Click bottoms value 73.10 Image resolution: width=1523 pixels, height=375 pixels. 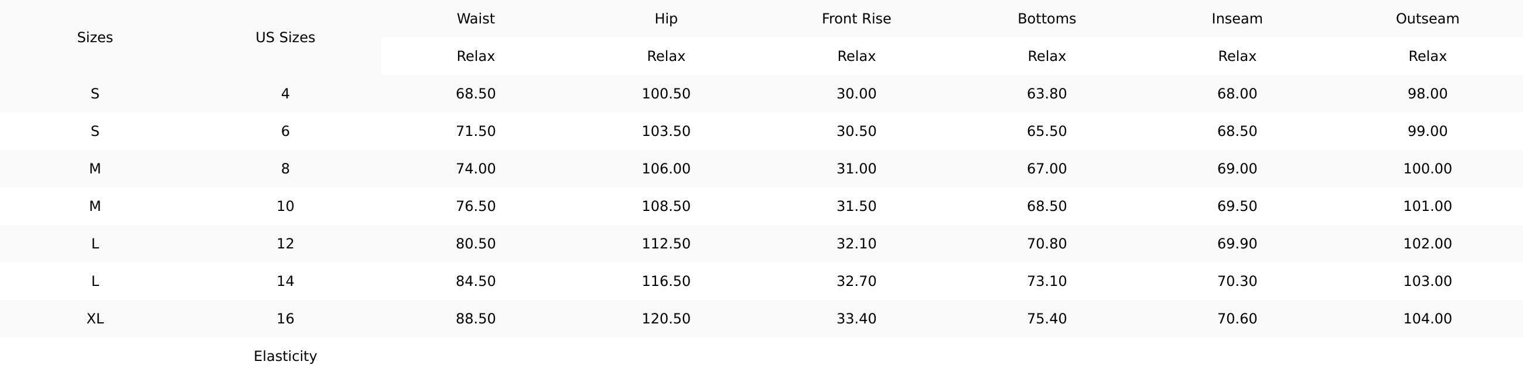(x=1046, y=281)
